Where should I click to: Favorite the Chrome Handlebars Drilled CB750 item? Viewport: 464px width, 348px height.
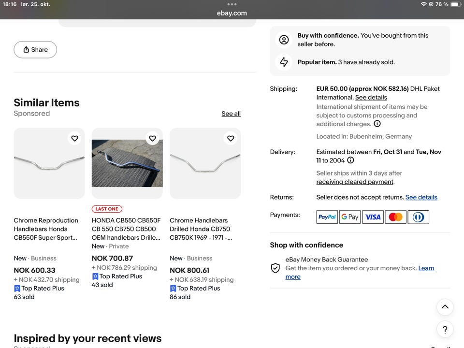pos(231,138)
